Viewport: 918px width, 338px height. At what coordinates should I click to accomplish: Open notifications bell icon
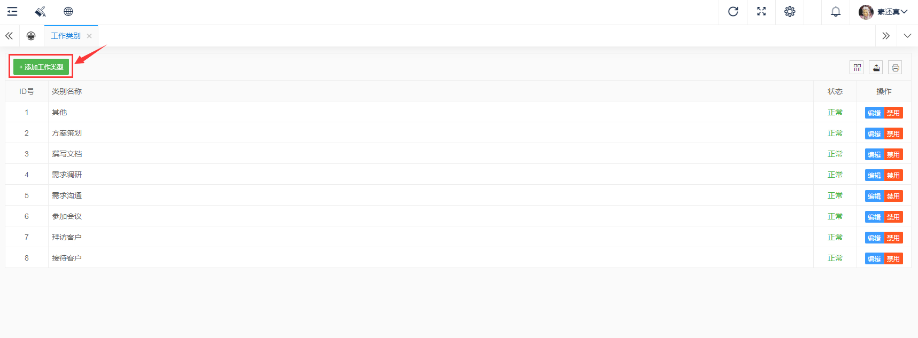(836, 12)
